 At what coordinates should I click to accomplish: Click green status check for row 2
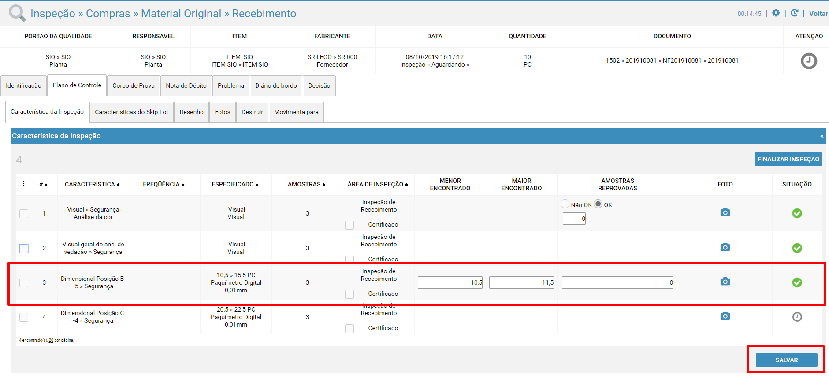click(x=797, y=248)
